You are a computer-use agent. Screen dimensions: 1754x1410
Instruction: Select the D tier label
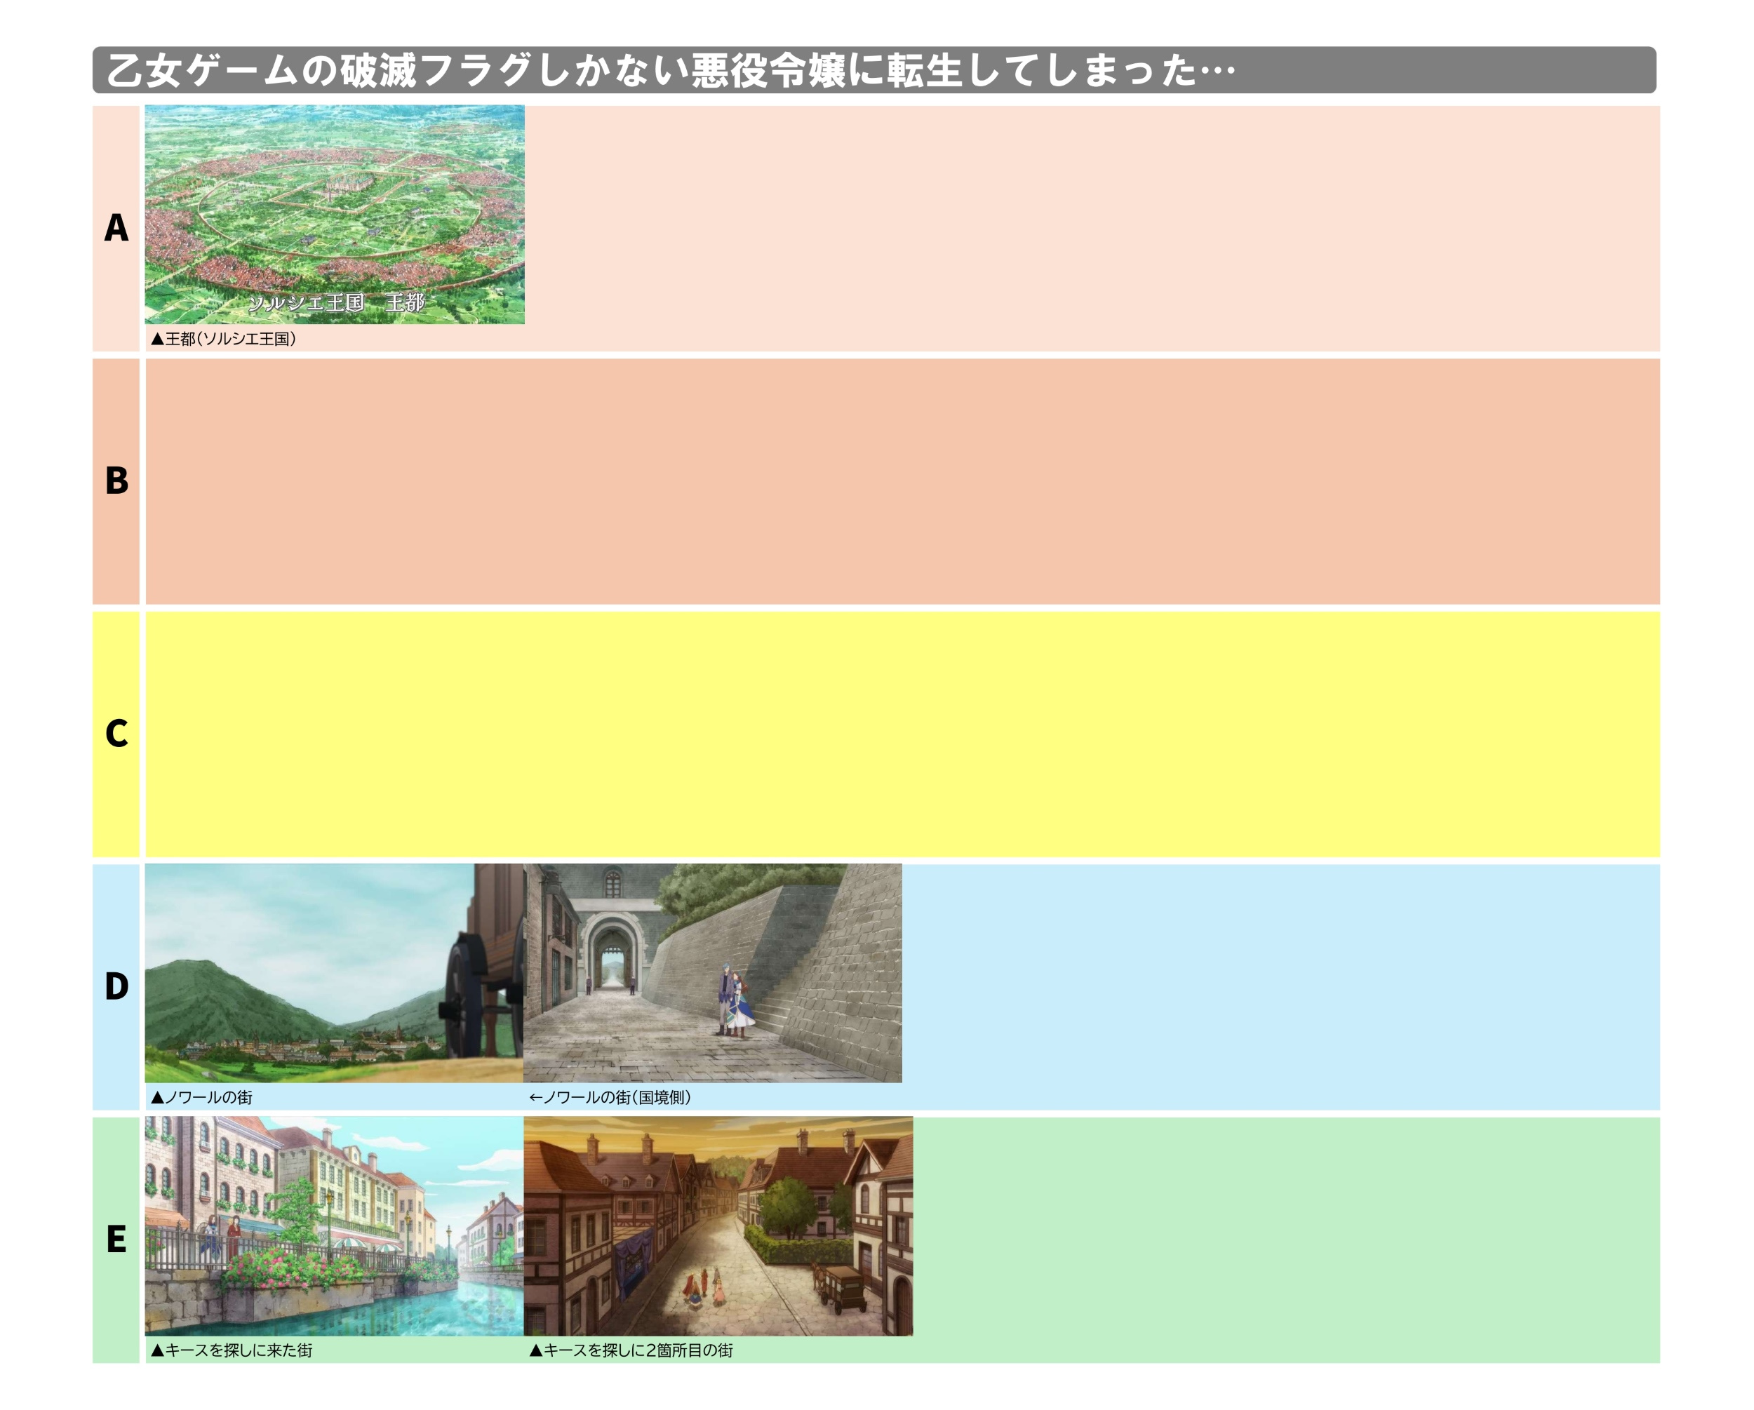(116, 987)
